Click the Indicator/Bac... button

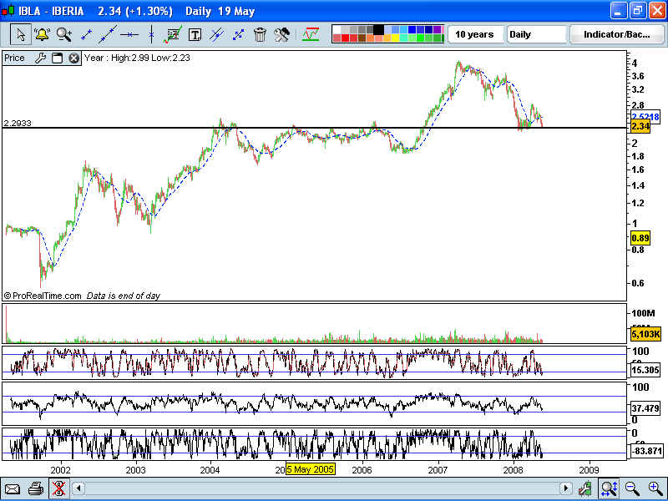616,34
